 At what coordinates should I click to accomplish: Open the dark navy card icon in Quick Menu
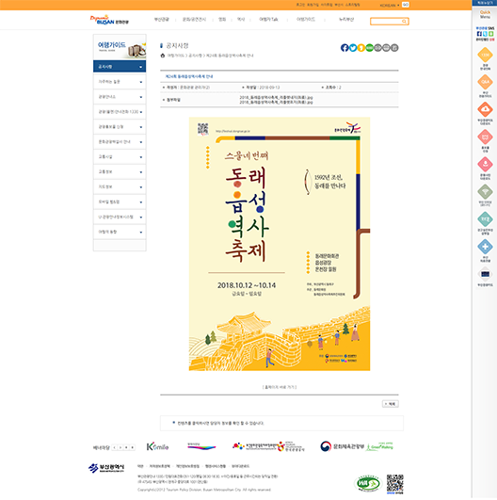click(485, 274)
